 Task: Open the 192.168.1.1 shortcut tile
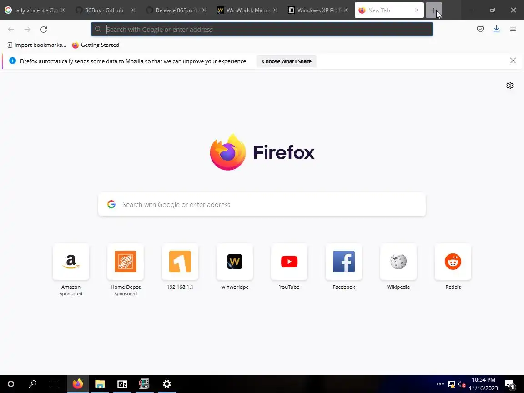click(180, 262)
